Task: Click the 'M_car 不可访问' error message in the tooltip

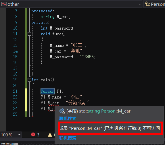Action: (x=110, y=128)
